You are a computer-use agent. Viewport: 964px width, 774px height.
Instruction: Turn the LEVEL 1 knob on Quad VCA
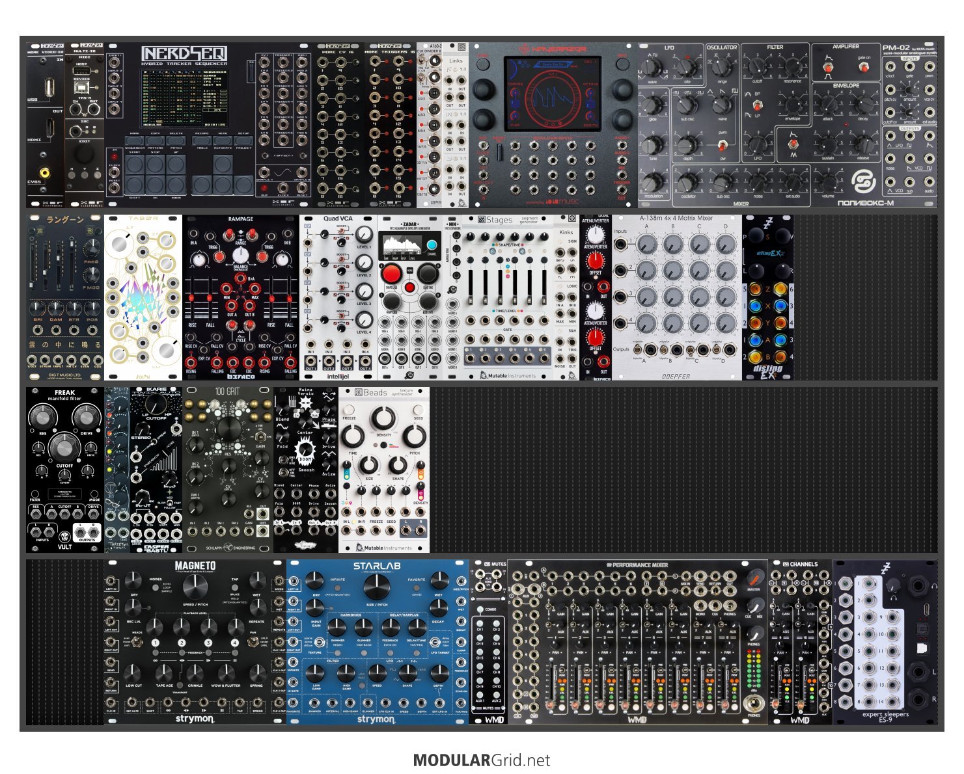364,235
